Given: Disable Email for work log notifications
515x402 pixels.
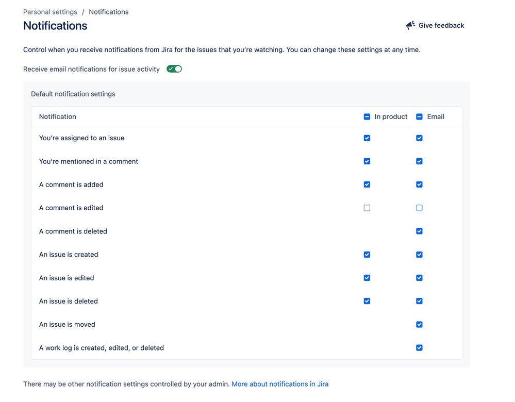Looking at the screenshot, I should click(x=419, y=348).
